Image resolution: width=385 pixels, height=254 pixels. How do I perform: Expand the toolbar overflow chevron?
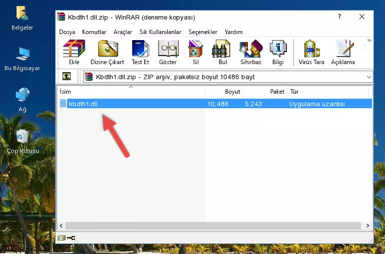[369, 40]
